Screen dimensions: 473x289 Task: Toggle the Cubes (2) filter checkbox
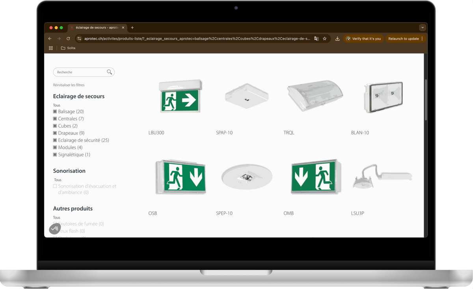point(55,126)
